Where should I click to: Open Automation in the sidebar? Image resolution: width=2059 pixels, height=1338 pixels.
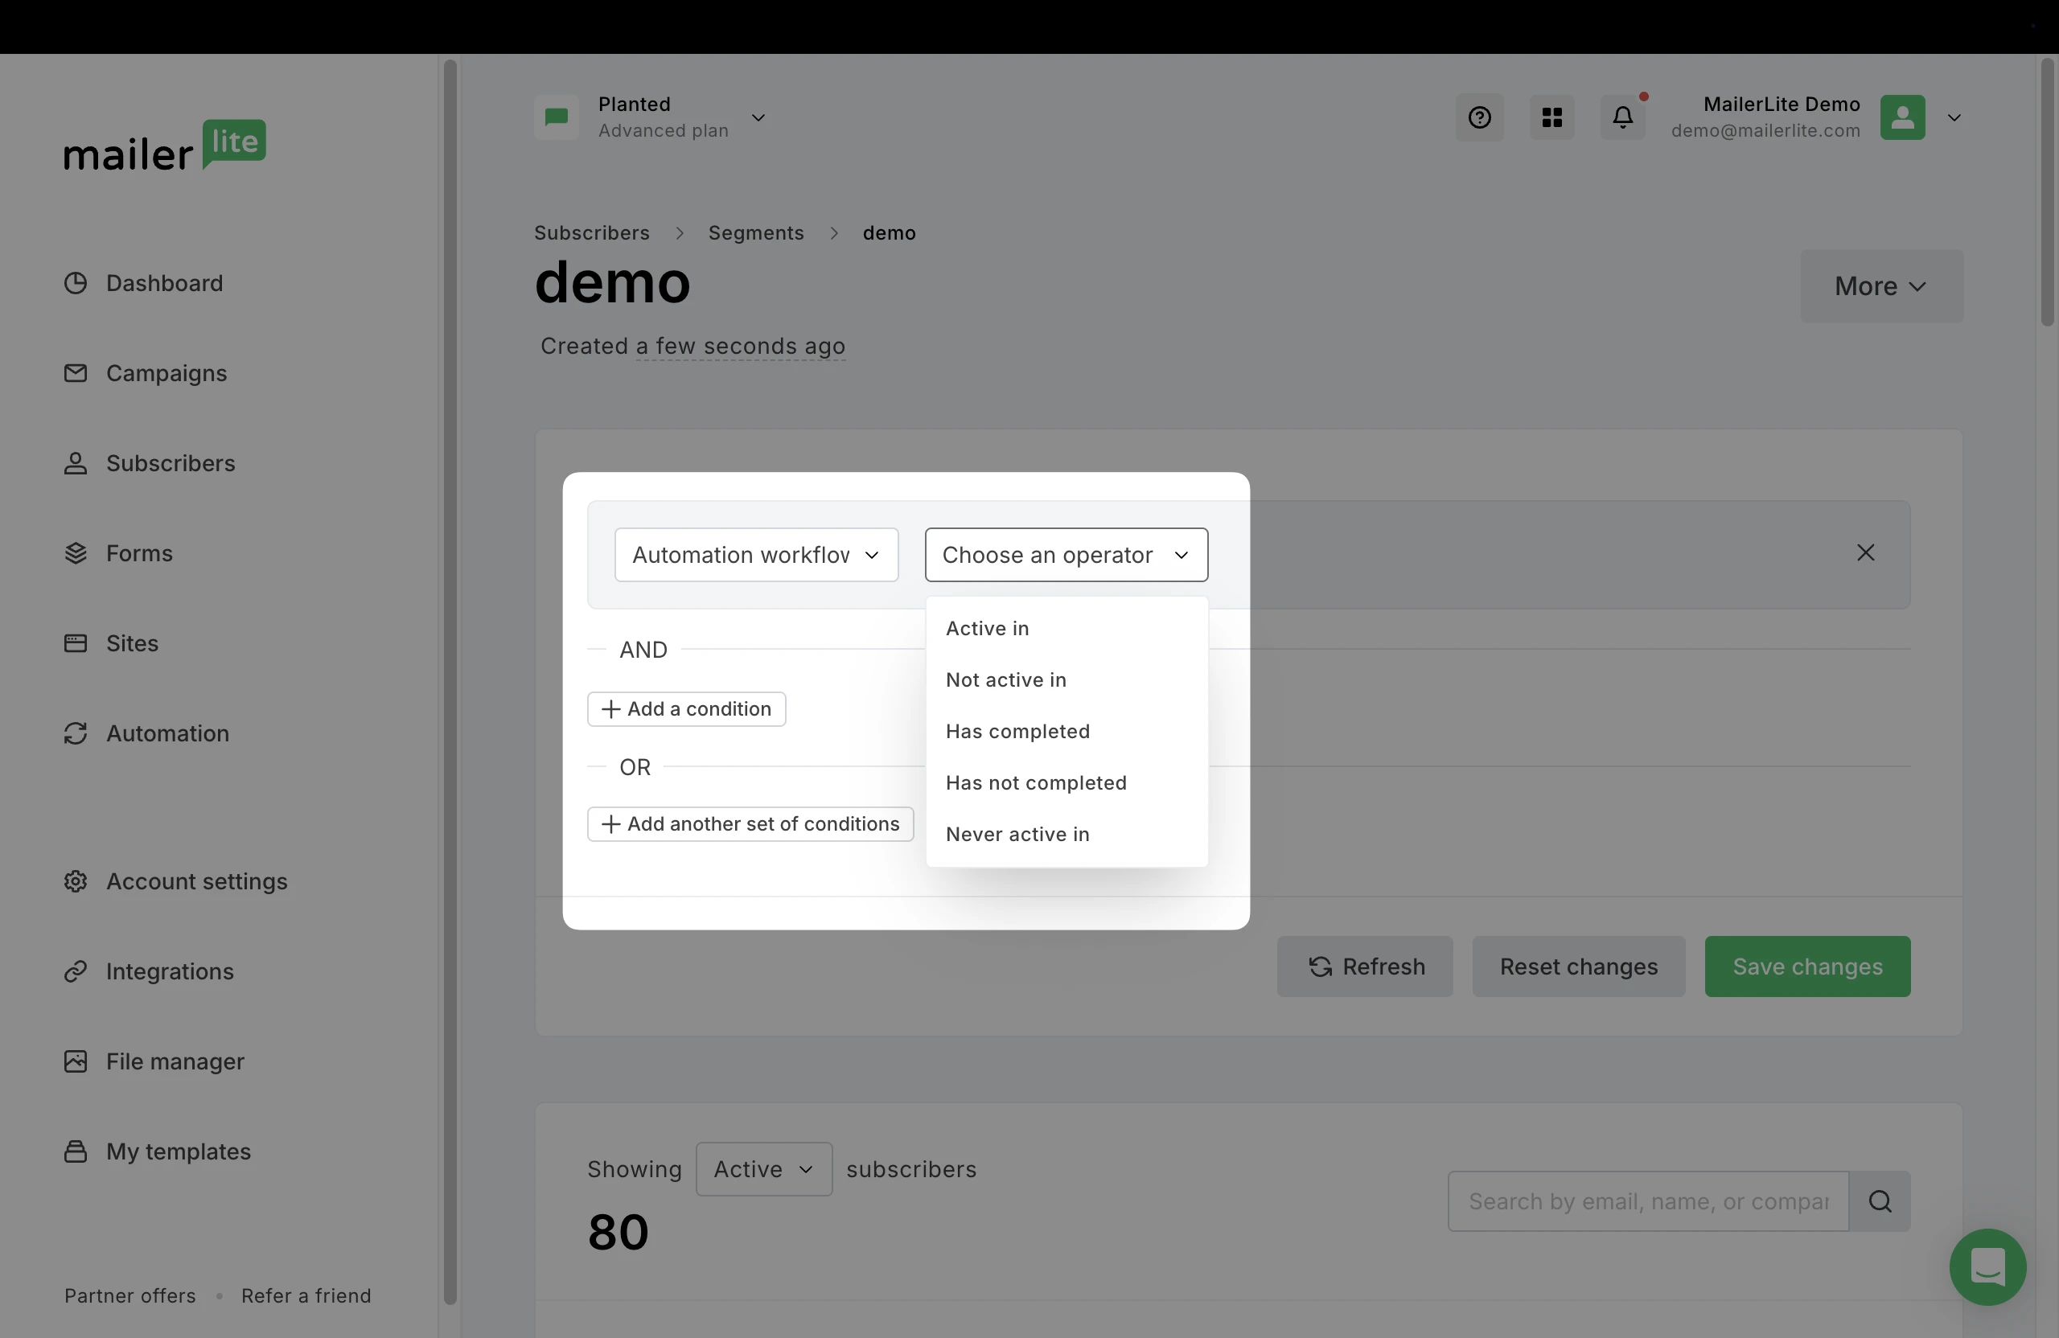[167, 733]
